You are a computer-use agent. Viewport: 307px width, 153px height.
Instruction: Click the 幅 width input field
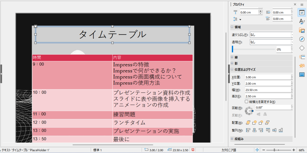pos(269,90)
